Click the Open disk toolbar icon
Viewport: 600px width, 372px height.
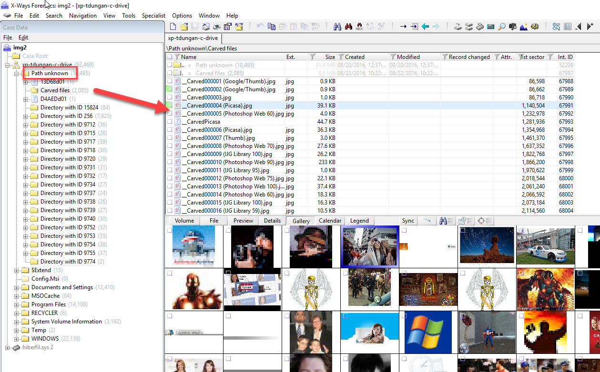click(x=458, y=27)
